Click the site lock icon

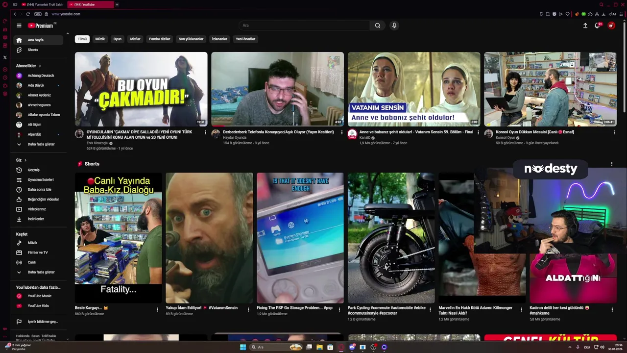[46, 14]
